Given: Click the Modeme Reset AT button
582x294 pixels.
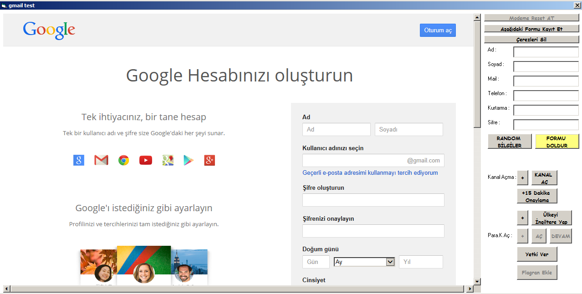Looking at the screenshot, I should (x=531, y=18).
